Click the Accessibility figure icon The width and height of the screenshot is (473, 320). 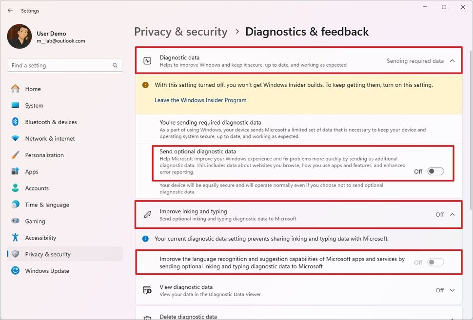tap(15, 238)
